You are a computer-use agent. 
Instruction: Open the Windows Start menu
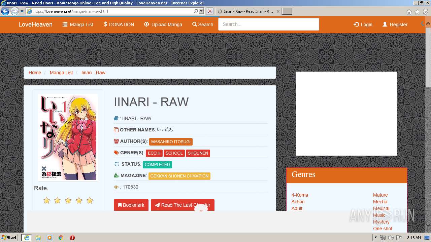point(9,237)
